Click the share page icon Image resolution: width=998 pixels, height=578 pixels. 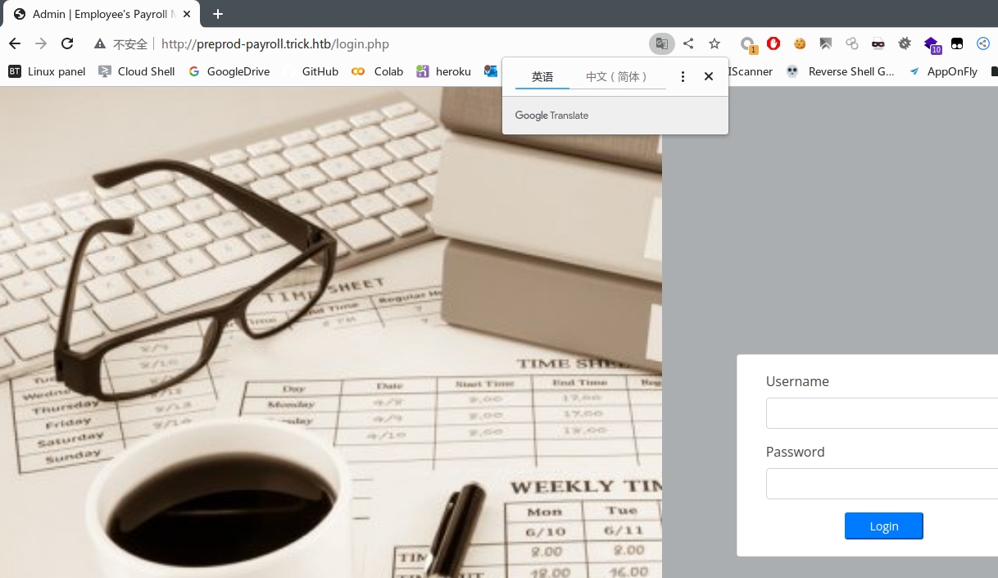(x=688, y=44)
